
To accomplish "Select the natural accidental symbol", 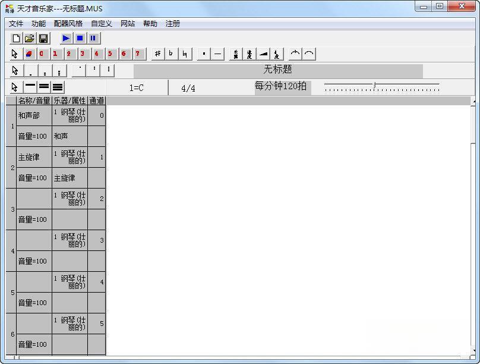I will (185, 54).
